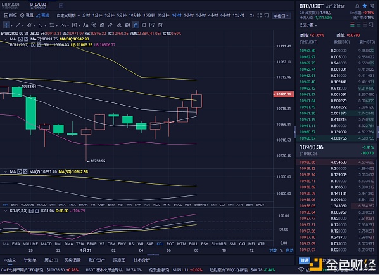Select the trend line drawing tool

point(18,25)
